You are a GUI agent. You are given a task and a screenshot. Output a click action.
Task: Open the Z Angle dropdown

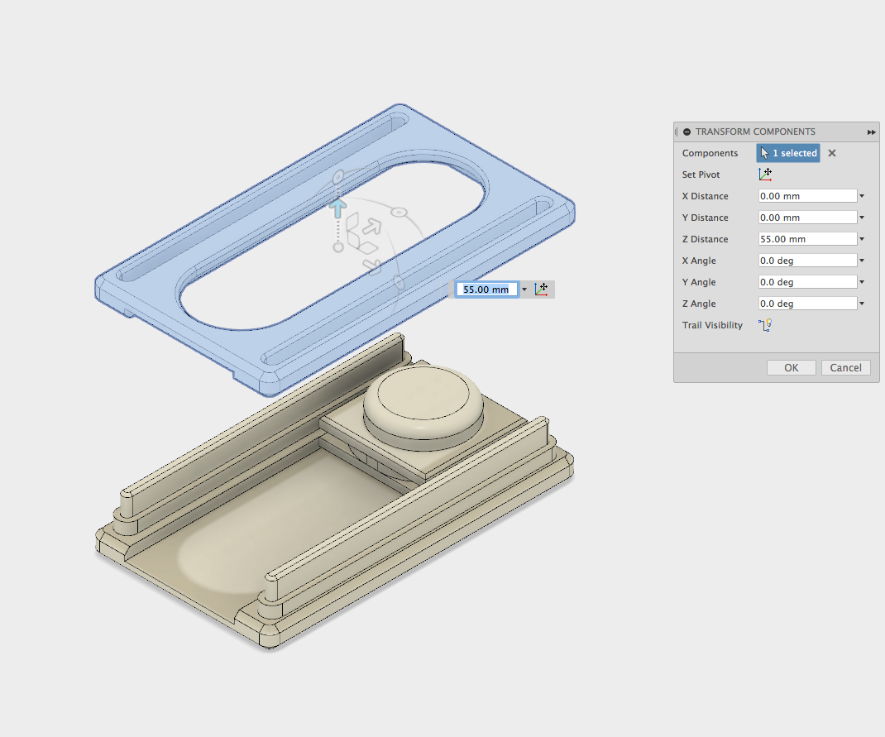(x=861, y=304)
